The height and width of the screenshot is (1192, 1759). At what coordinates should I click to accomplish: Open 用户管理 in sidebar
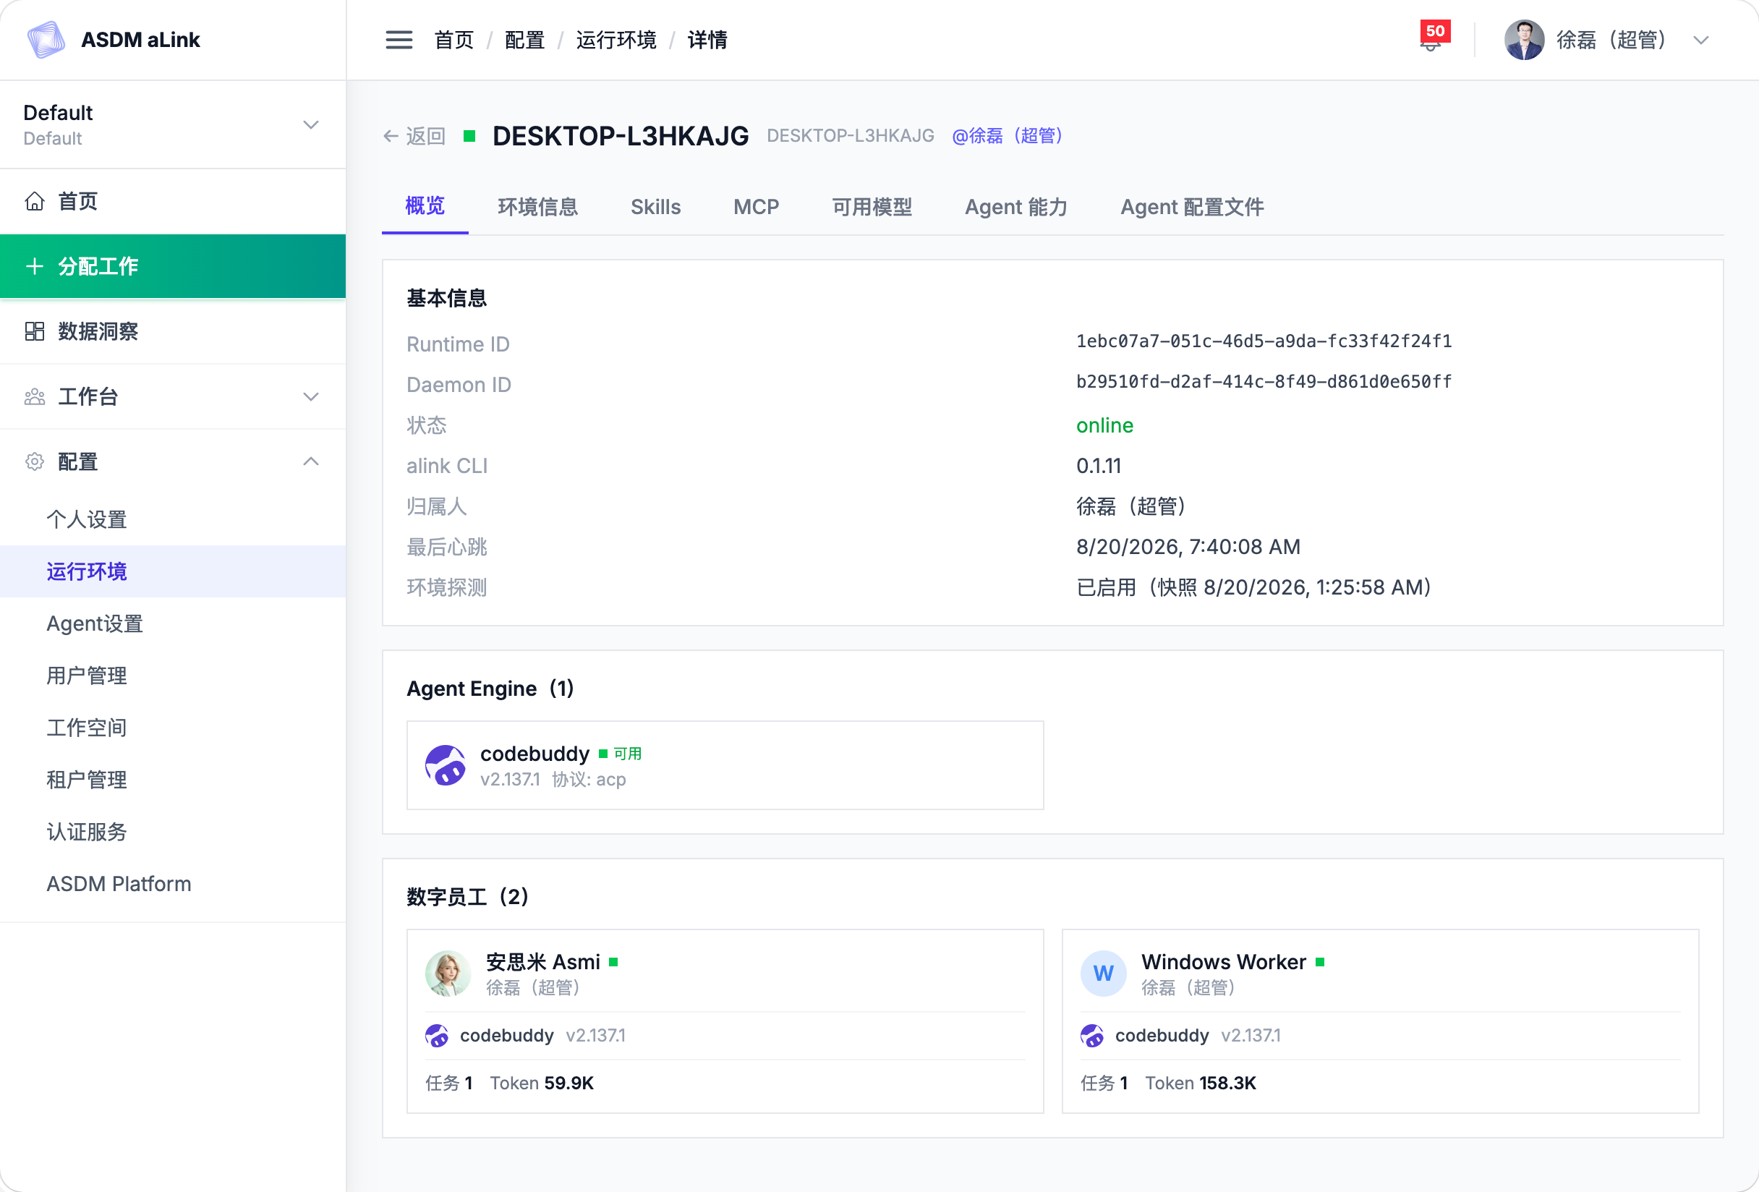click(x=173, y=676)
